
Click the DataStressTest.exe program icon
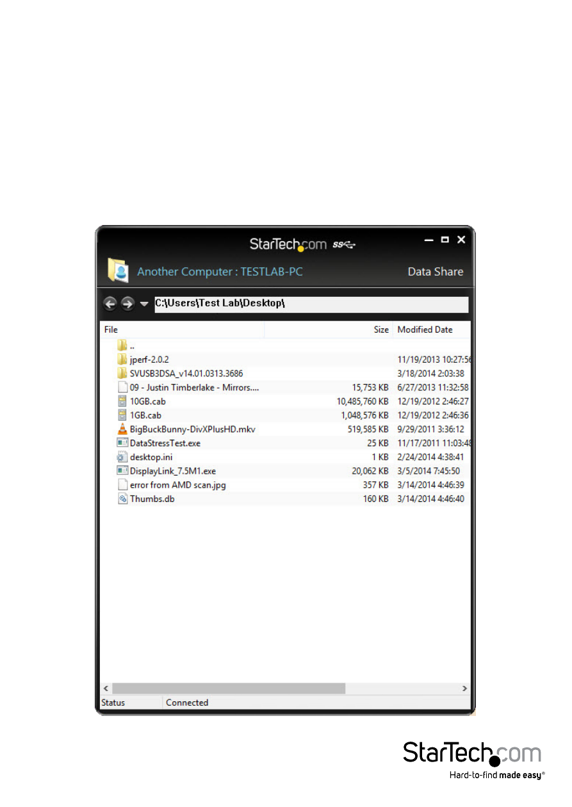(122, 443)
